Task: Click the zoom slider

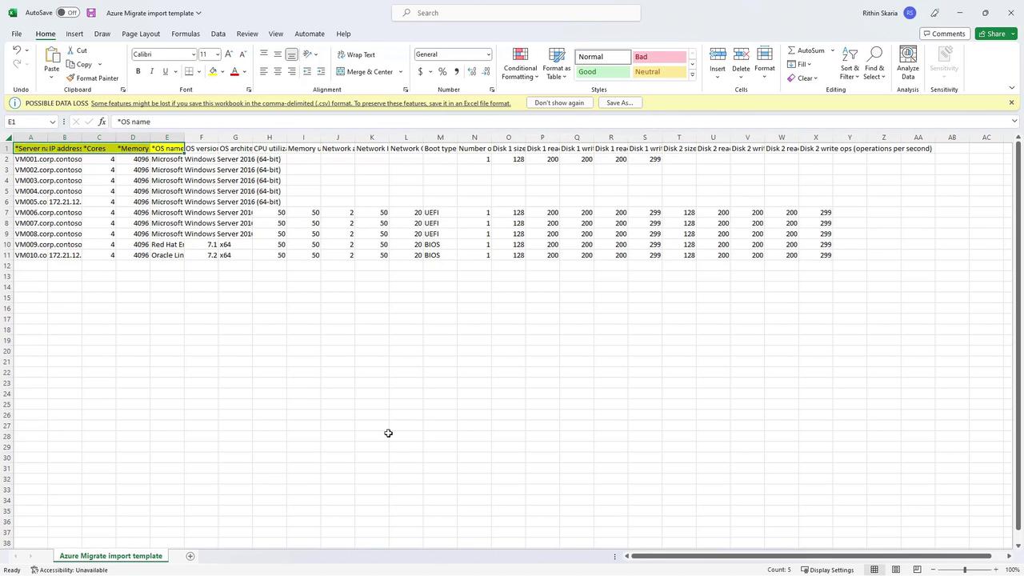Action: pyautogui.click(x=965, y=570)
